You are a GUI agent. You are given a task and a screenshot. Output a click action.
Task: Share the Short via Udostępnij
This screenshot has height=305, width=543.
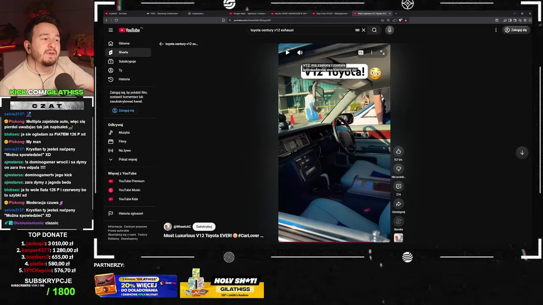(x=398, y=204)
